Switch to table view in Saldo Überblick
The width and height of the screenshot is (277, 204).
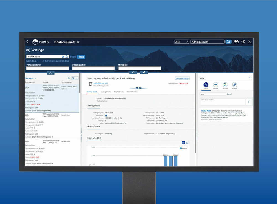click(x=187, y=143)
